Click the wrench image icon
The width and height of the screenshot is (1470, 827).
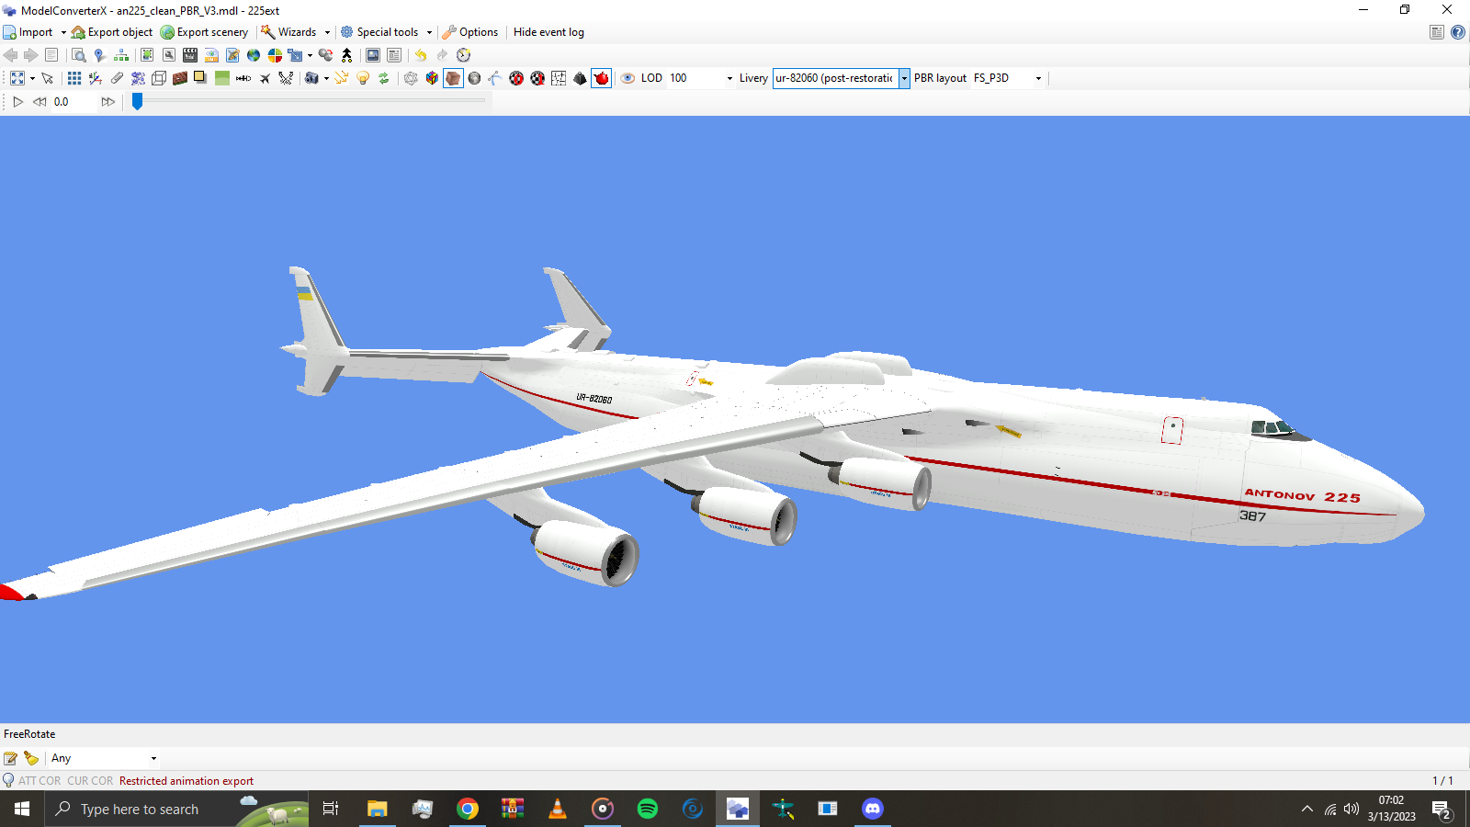pyautogui.click(x=169, y=55)
